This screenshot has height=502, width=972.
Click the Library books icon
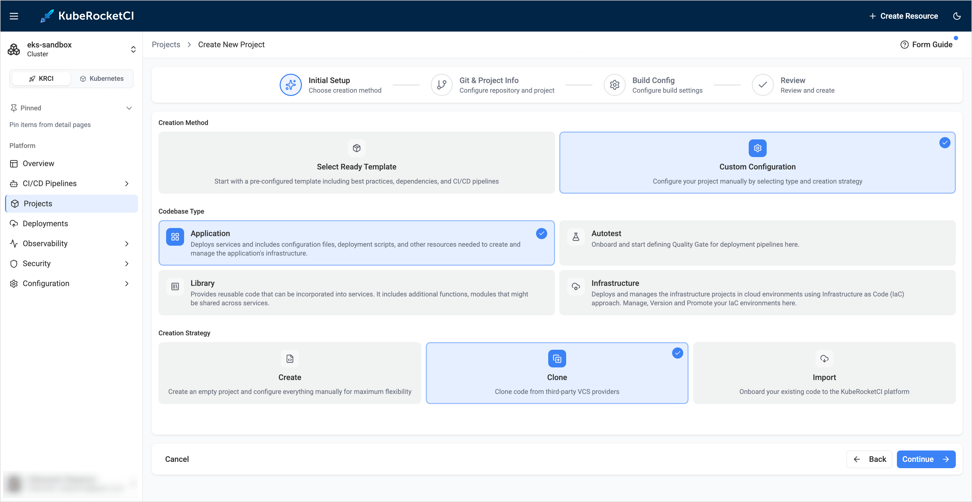(x=175, y=286)
